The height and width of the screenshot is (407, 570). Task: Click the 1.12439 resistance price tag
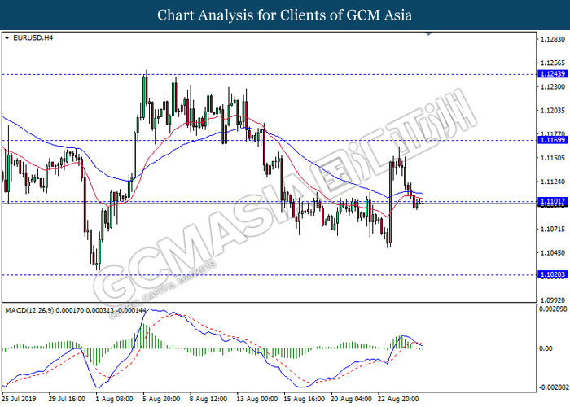[x=550, y=74]
